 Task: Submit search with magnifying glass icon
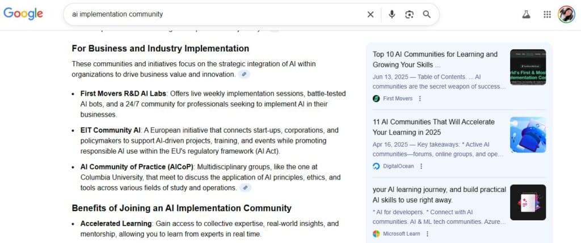coord(427,14)
